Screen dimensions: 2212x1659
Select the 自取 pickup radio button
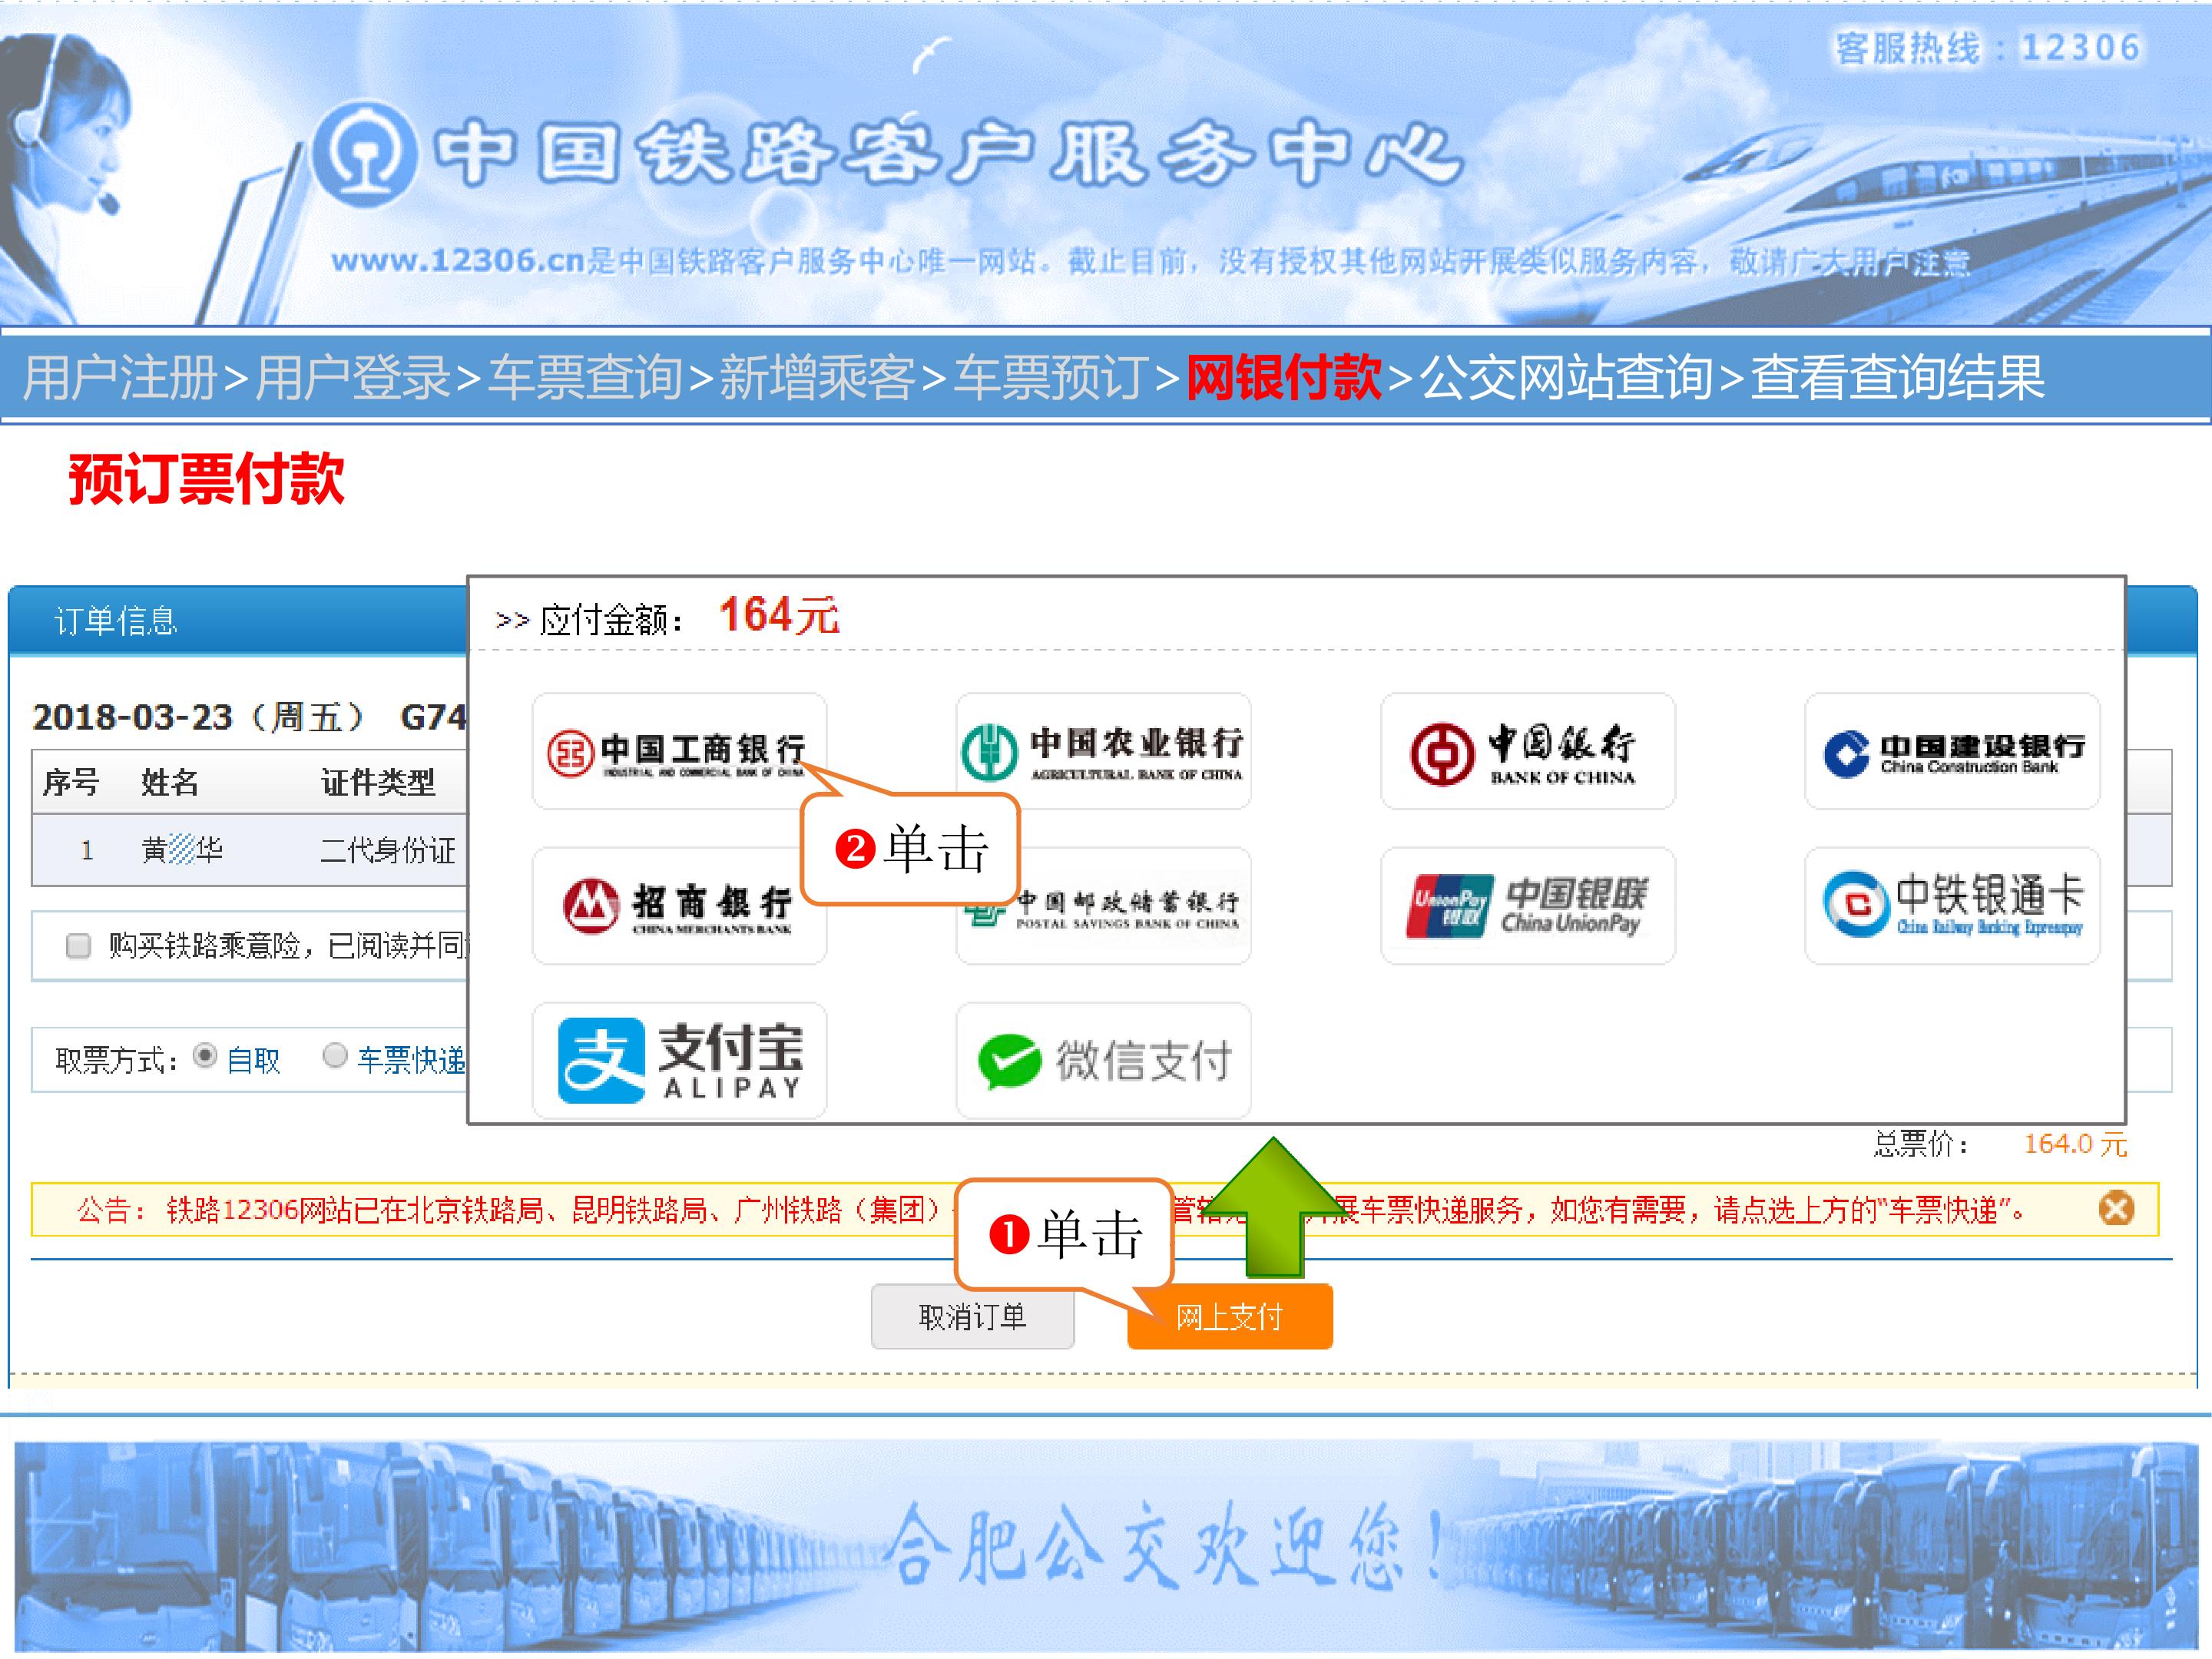click(x=205, y=1056)
